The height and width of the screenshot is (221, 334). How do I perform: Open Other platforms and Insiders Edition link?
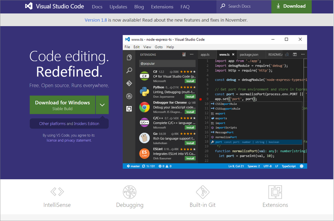tap(69, 124)
